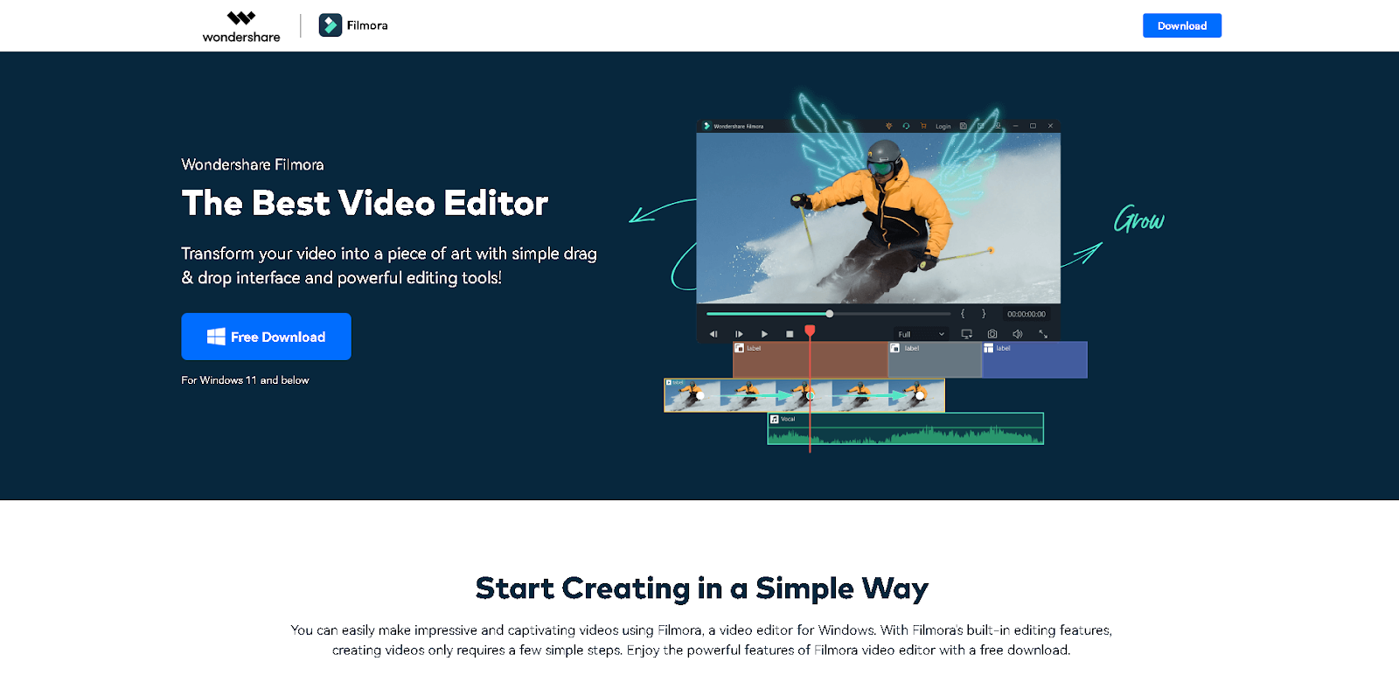Select the gray label clip on the timeline

tap(935, 360)
